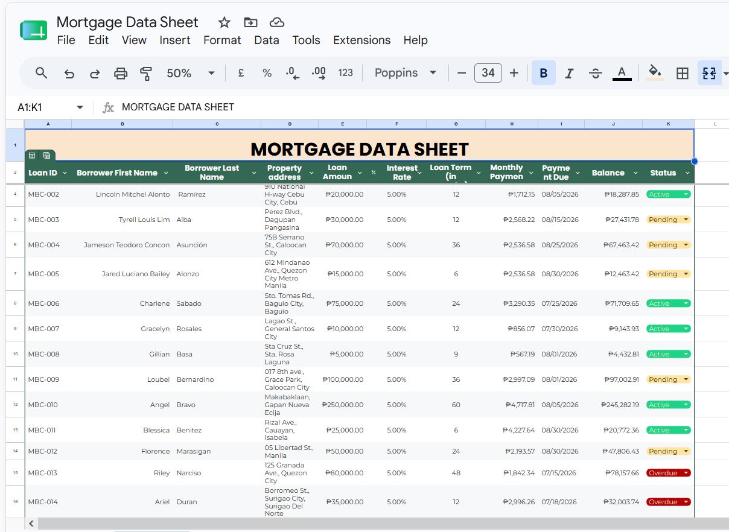729x532 pixels.
Task: Click the fx function icon
Action: (108, 107)
